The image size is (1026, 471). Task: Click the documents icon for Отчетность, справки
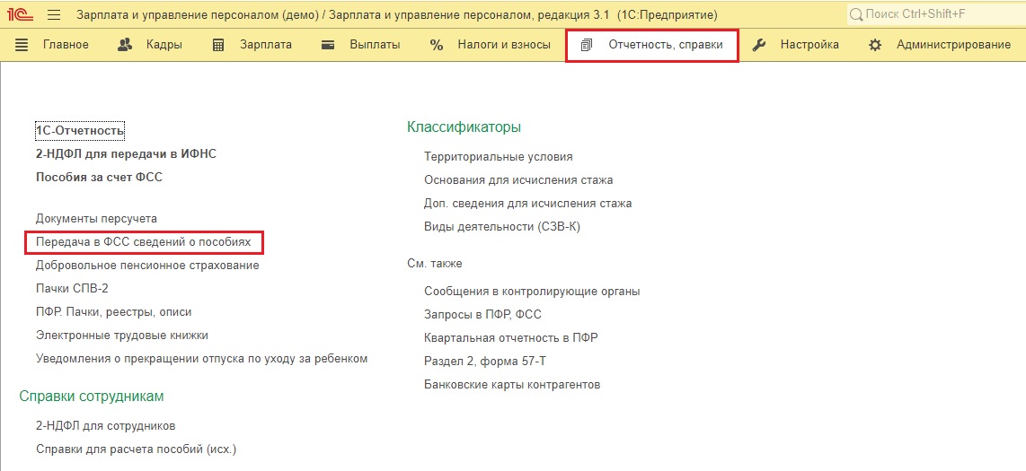(587, 45)
